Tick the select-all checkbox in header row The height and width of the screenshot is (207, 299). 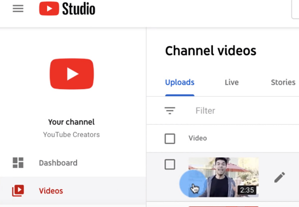170,138
